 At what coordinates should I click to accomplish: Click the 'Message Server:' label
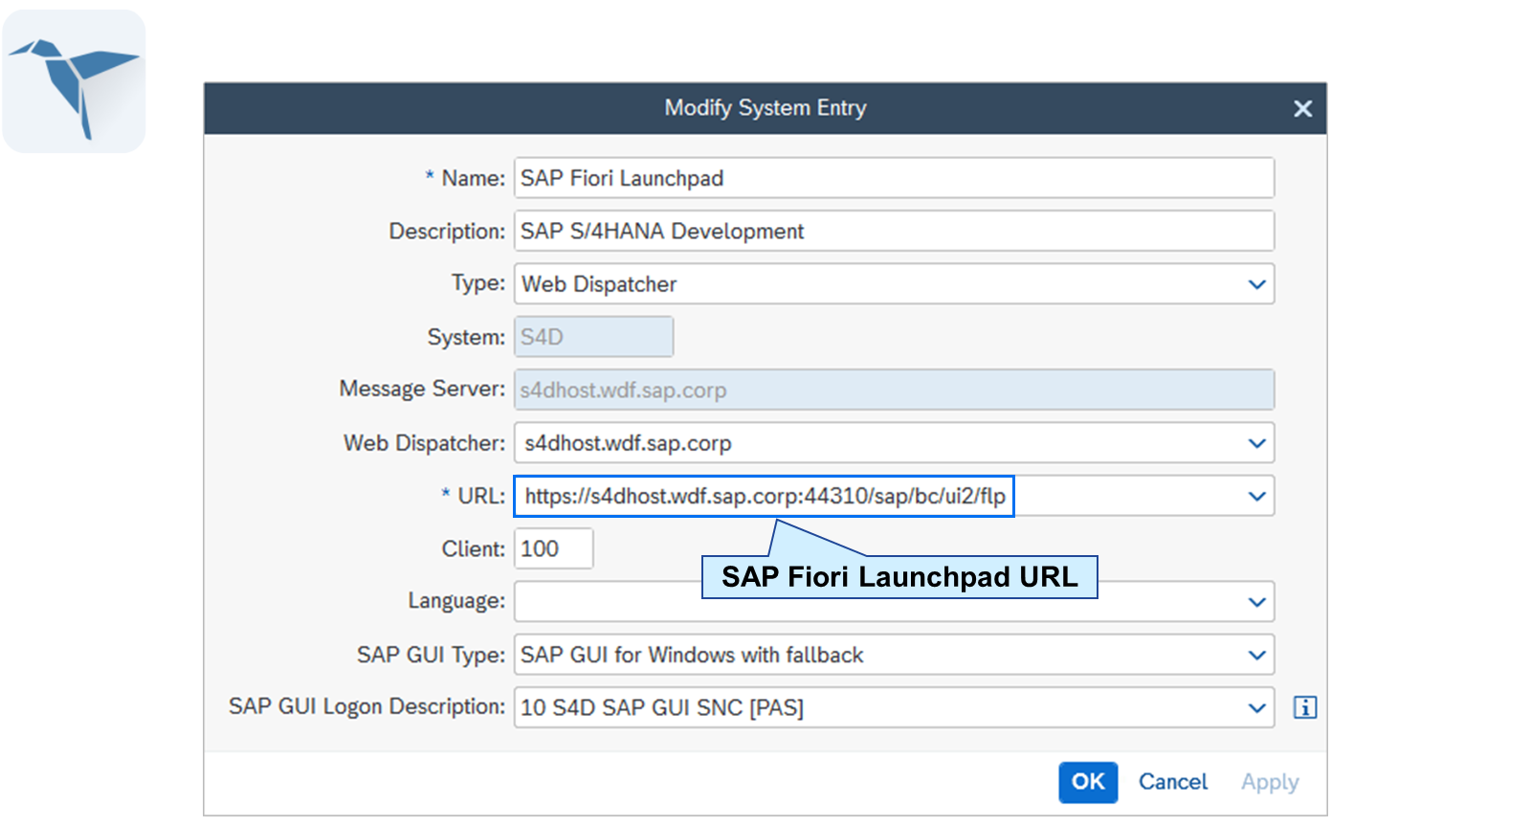422,389
